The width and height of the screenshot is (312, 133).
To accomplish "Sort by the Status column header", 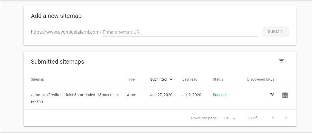I will coord(218,79).
